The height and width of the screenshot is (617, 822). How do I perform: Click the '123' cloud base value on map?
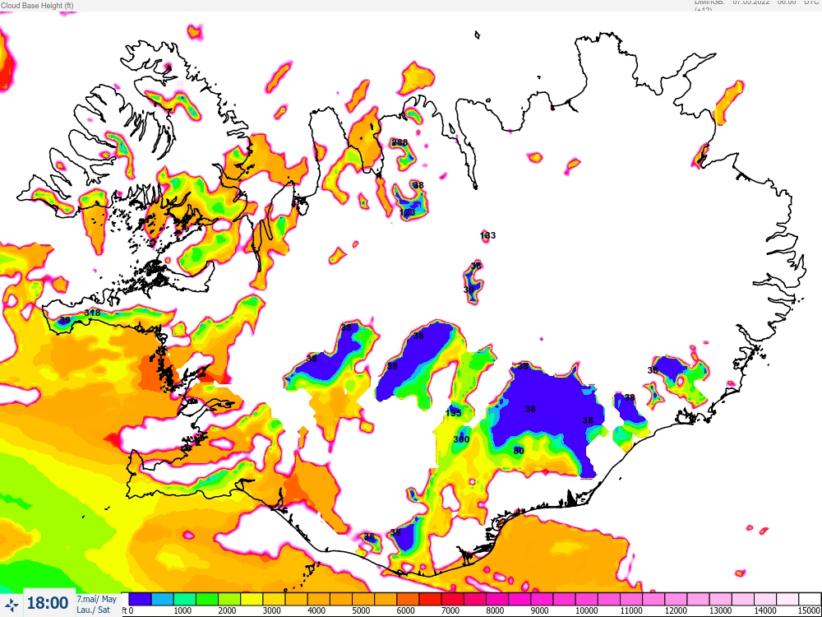click(407, 212)
